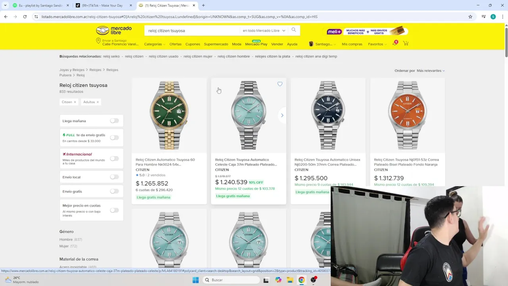Bookmark this page with star icon
508x286 pixels.
tap(470, 17)
